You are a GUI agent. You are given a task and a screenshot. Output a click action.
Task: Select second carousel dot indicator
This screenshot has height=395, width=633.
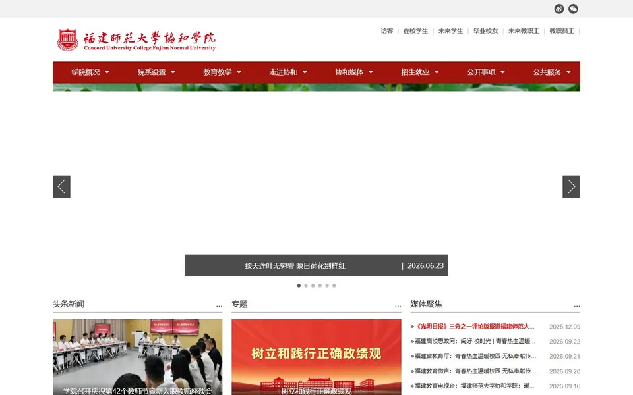(306, 286)
